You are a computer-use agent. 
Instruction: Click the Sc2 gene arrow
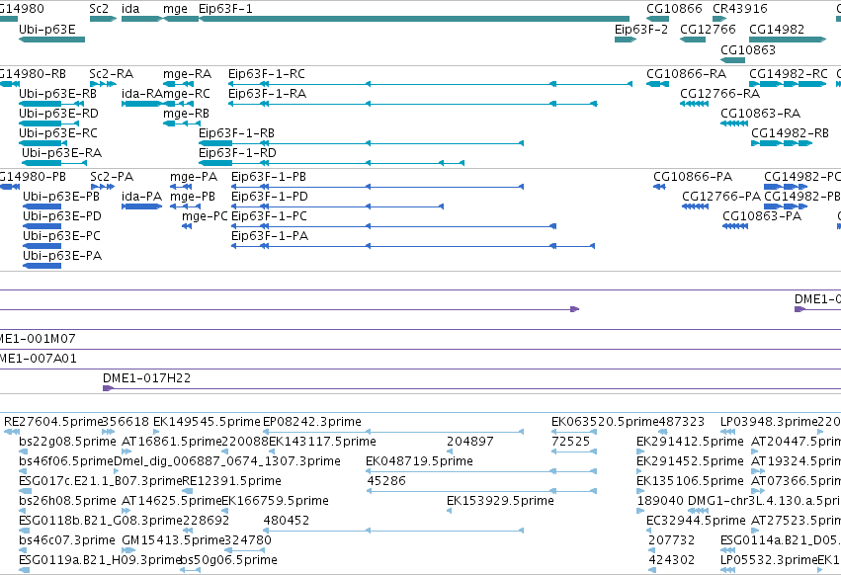[103, 19]
